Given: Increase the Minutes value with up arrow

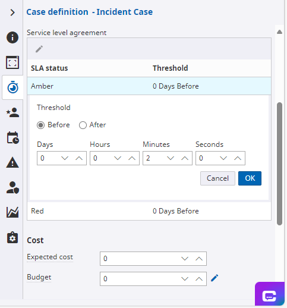Looking at the screenshot, I should 185,158.
